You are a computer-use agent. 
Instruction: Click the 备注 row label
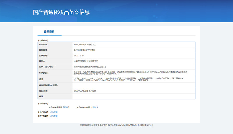pos(42,96)
